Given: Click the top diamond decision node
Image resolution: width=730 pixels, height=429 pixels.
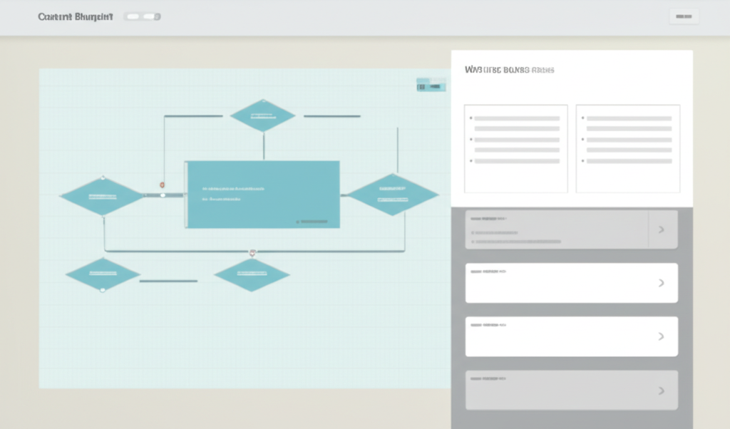Looking at the screenshot, I should pyautogui.click(x=262, y=115).
